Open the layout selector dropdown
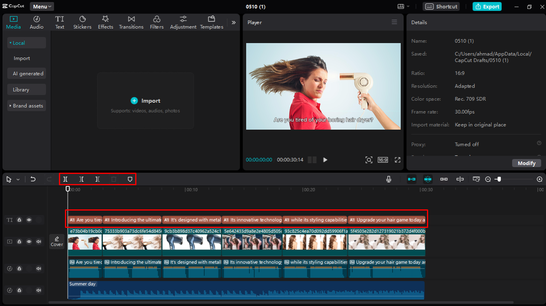The image size is (546, 306). [403, 6]
